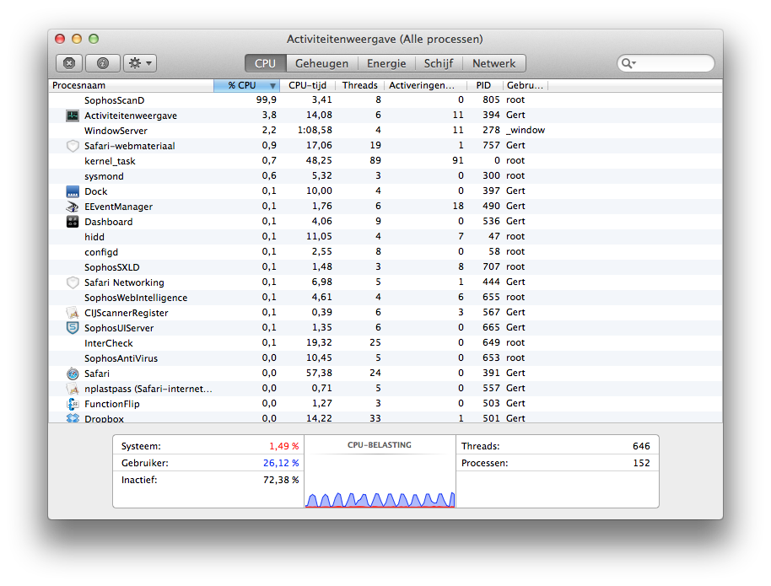Go to the Netwerk tab
Screen dimensions: 771x586
click(493, 63)
